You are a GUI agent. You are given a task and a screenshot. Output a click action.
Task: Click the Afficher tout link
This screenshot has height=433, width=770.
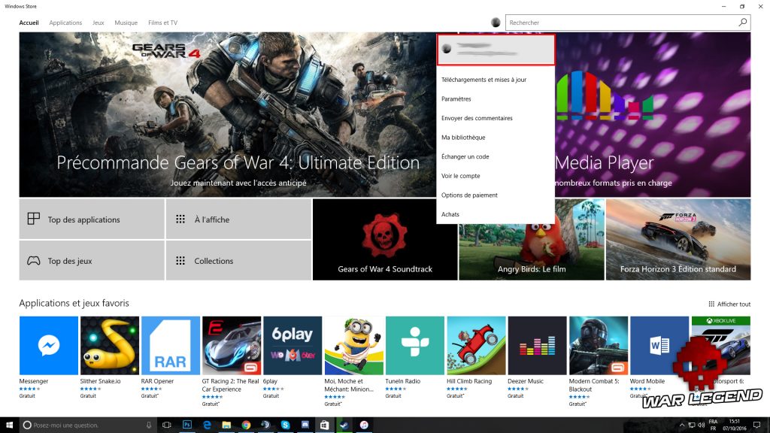point(729,304)
